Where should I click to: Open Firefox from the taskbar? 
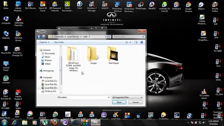coord(55,122)
